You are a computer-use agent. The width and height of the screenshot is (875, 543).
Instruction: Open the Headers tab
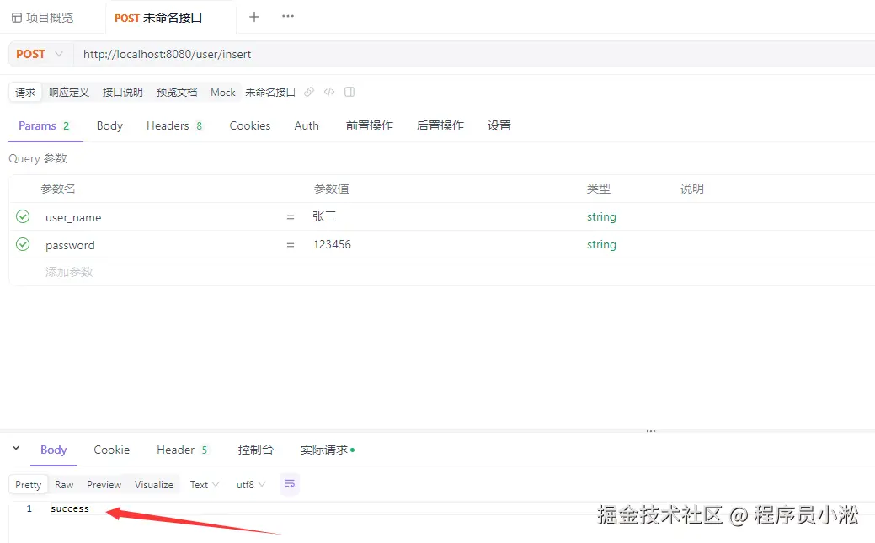174,125
